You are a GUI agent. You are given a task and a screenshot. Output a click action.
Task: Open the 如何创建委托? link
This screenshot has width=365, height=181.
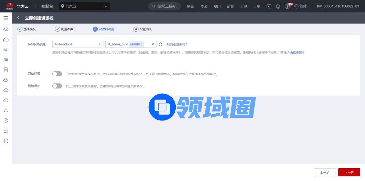click(177, 44)
